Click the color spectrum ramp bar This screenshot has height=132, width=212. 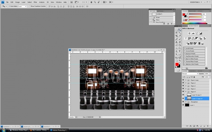(x=195, y=23)
